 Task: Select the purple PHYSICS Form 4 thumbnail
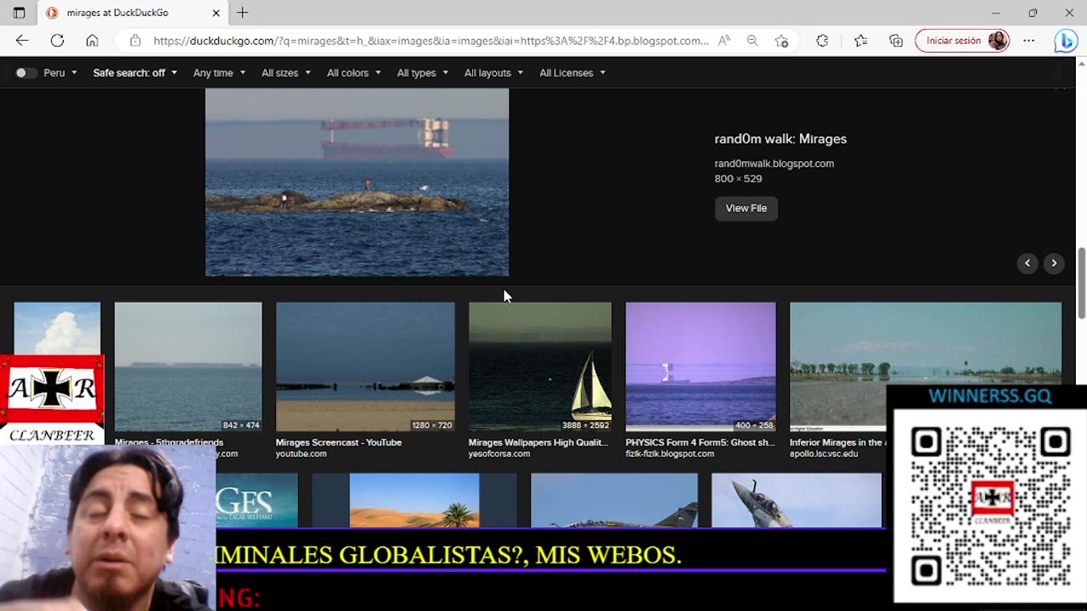coord(701,367)
